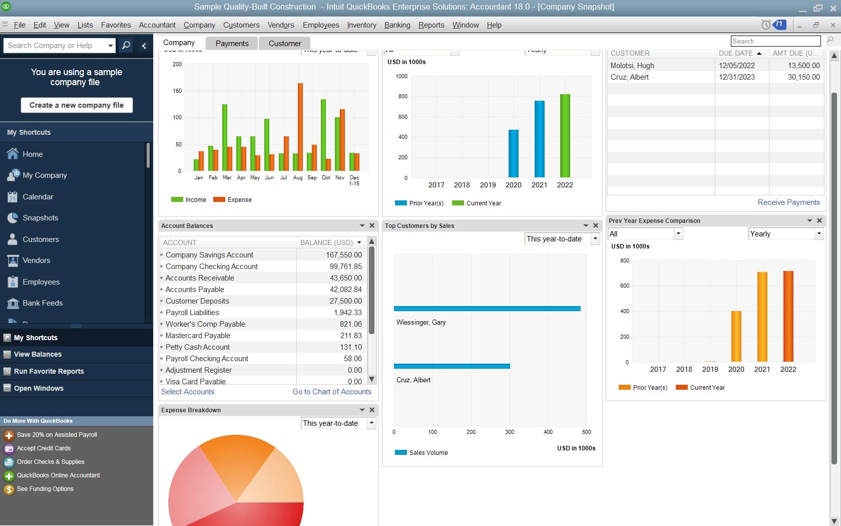Open the Yearly dropdown in Prev Year Expense Comparison
The image size is (841, 526).
[x=819, y=233]
